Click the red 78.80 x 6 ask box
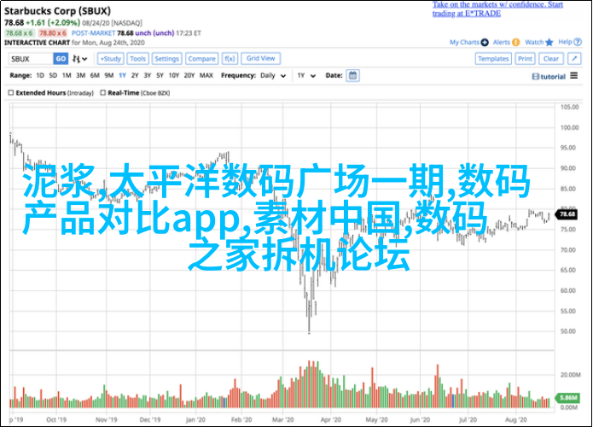 tap(53, 33)
